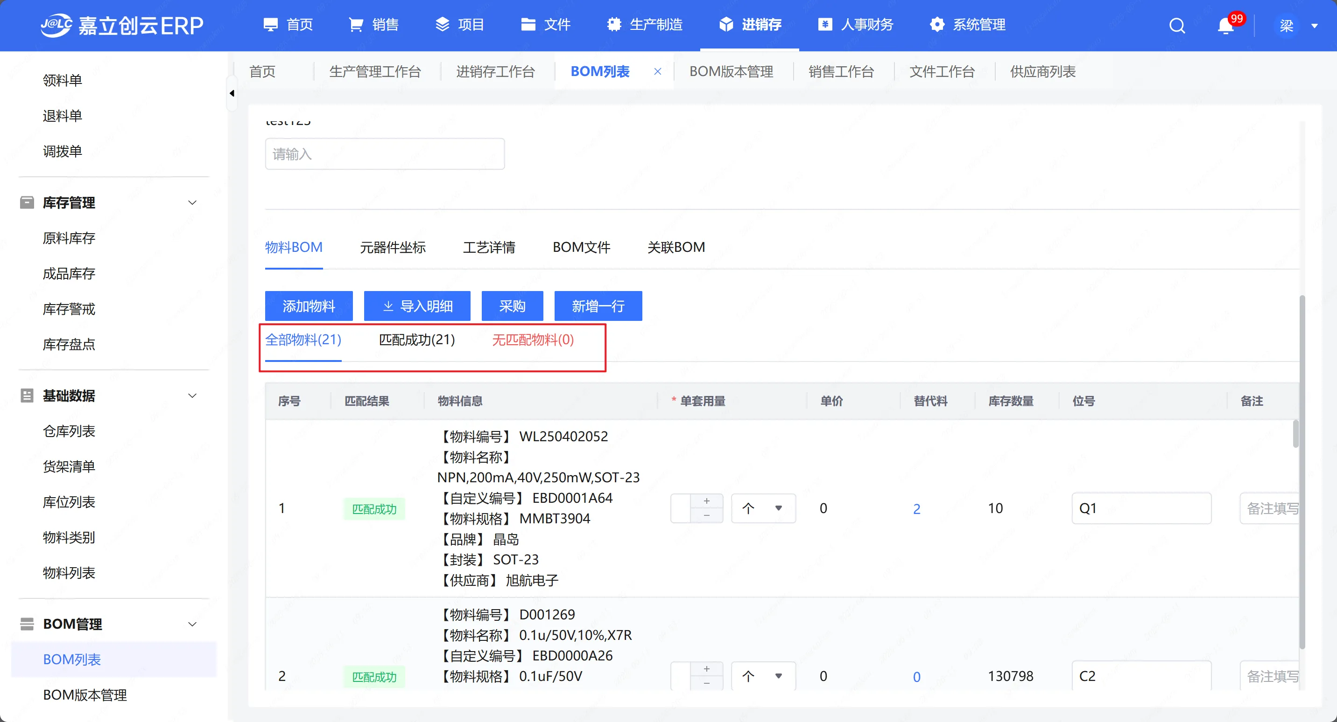Open user account dropdown arrow beside 梁
Screen dimensions: 1337x722
point(1315,26)
